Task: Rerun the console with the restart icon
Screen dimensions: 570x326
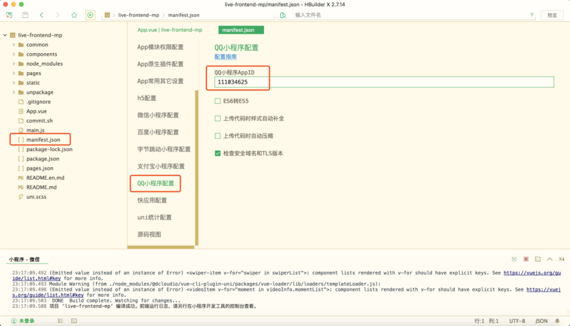Action: point(514,259)
